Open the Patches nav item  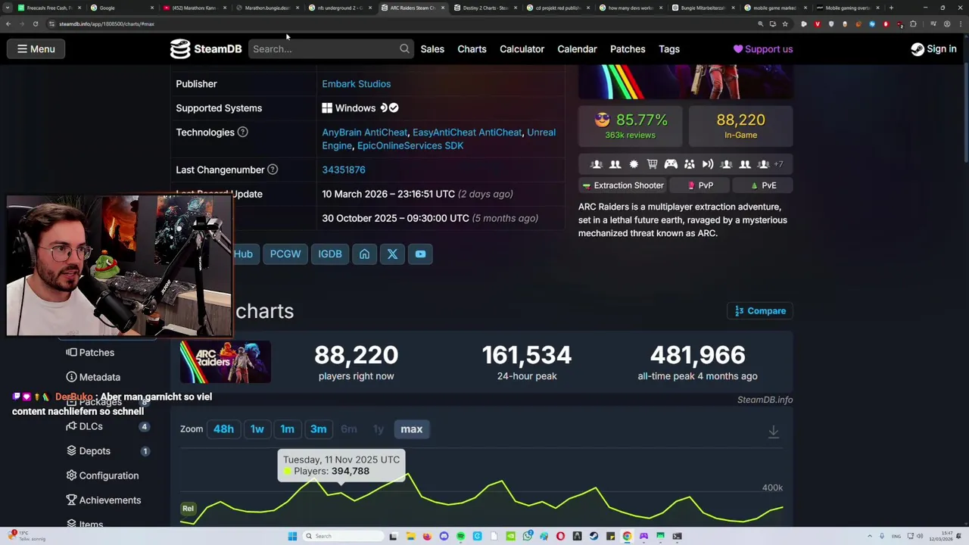coord(628,49)
